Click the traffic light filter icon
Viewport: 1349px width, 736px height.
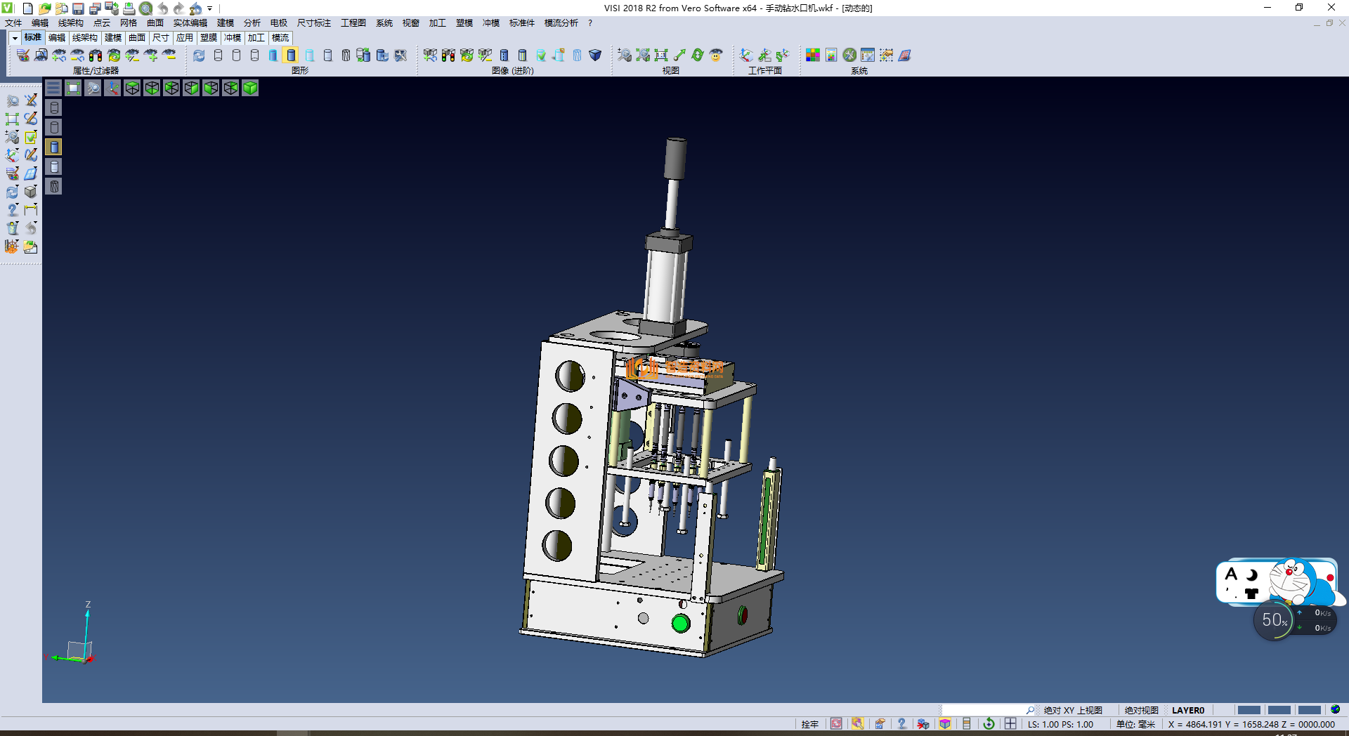pos(96,55)
